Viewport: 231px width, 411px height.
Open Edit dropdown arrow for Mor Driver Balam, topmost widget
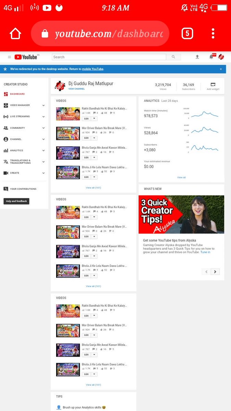click(94, 138)
